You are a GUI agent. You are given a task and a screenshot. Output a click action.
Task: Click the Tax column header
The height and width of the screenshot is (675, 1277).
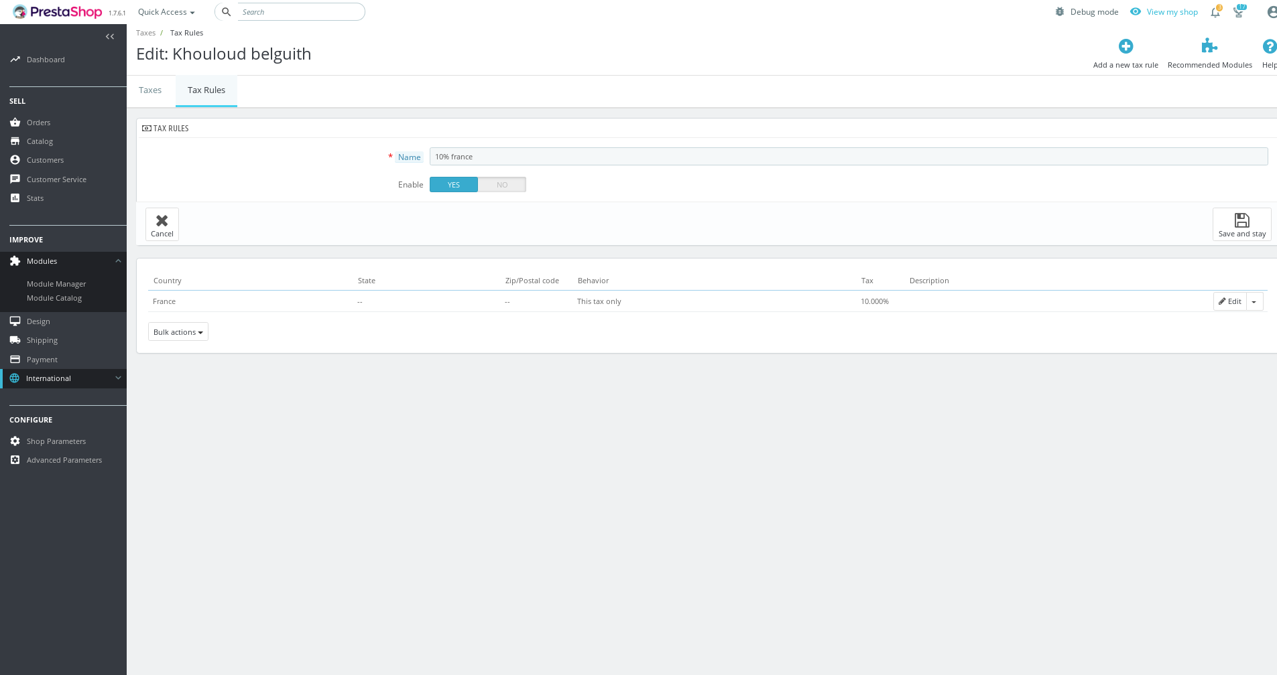tap(867, 281)
